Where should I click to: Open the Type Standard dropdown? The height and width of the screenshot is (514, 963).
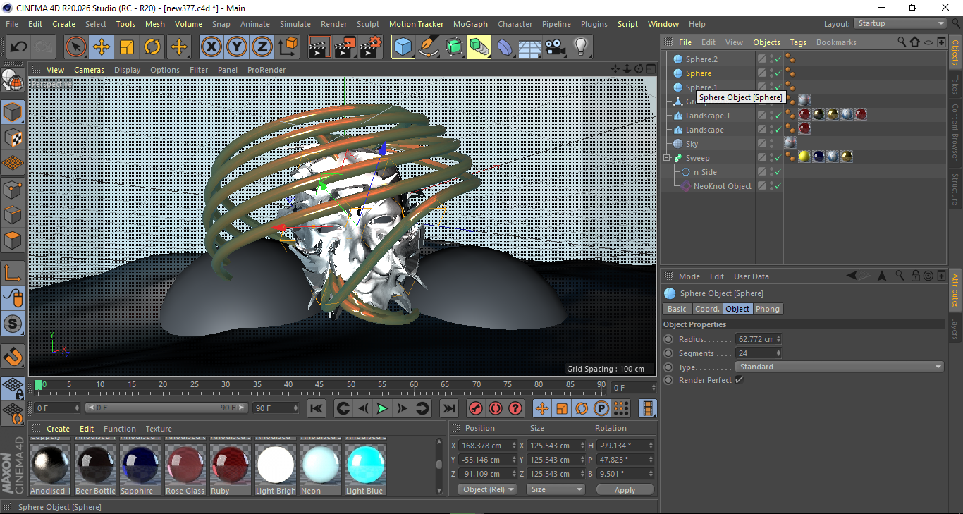(x=840, y=367)
